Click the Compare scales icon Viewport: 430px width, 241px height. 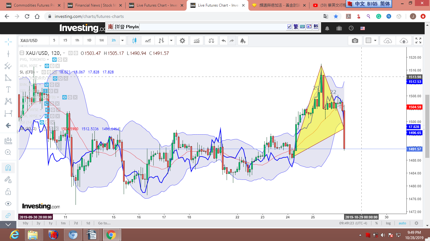click(x=211, y=40)
